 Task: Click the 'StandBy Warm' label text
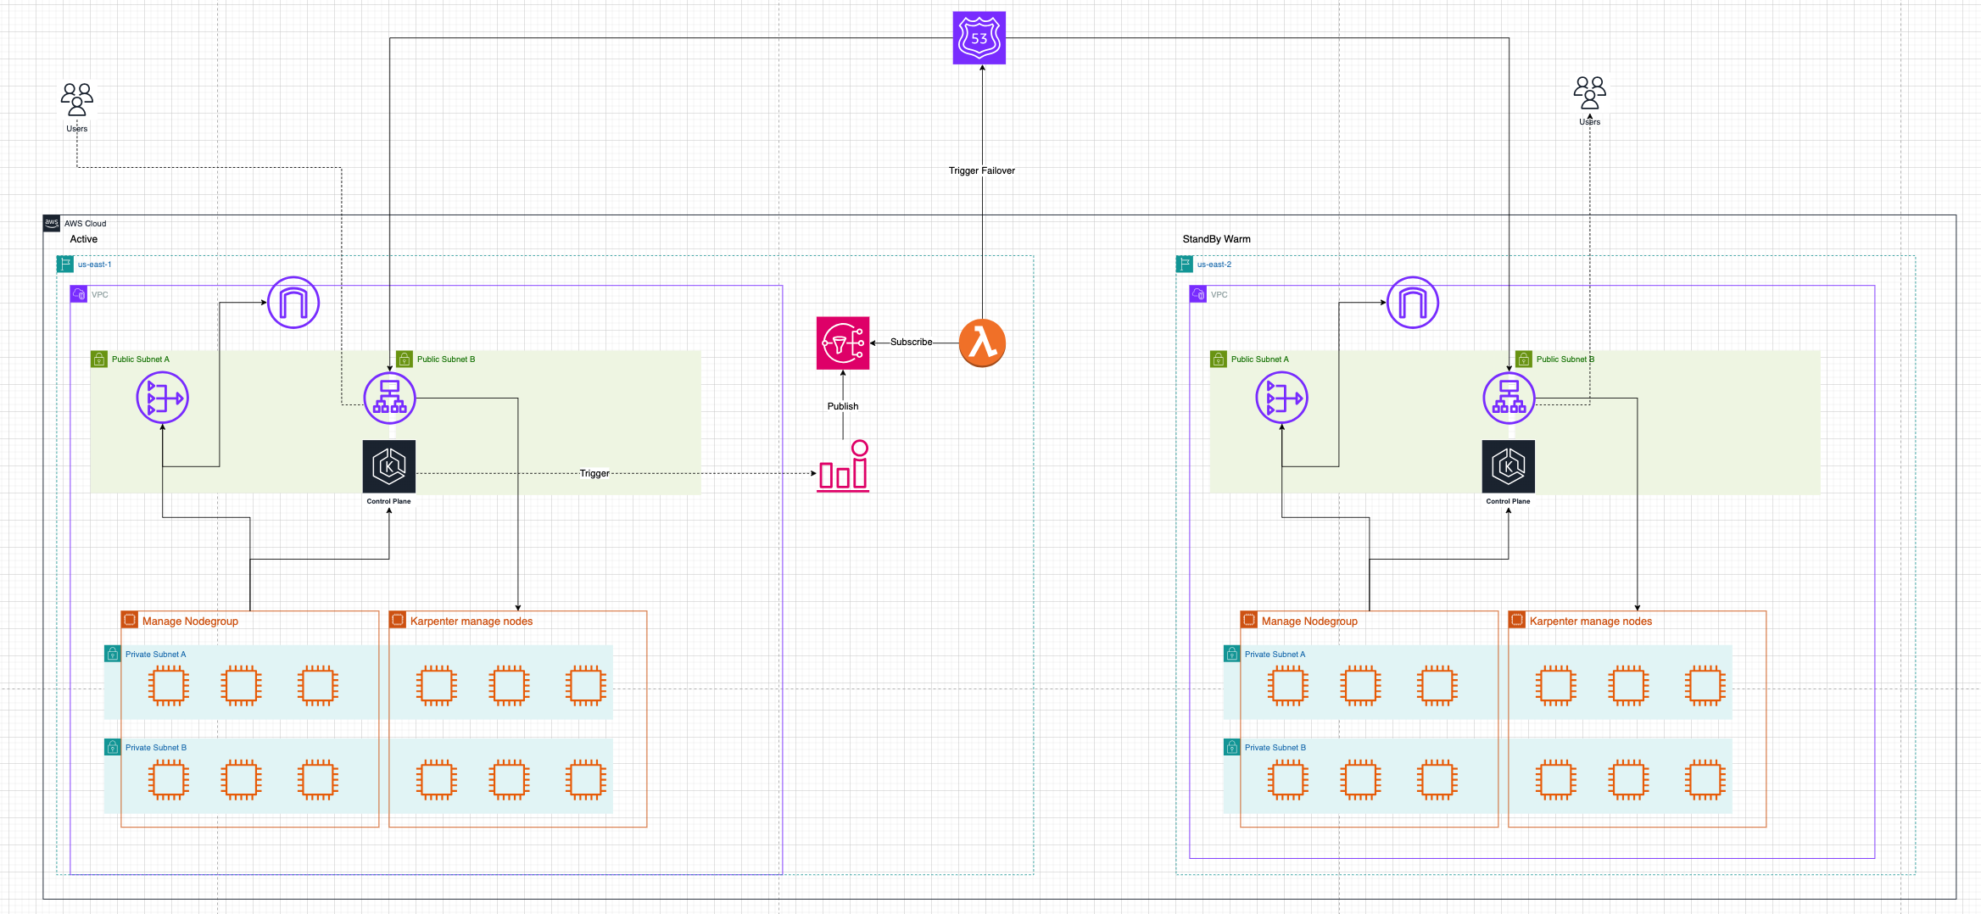click(x=1216, y=239)
